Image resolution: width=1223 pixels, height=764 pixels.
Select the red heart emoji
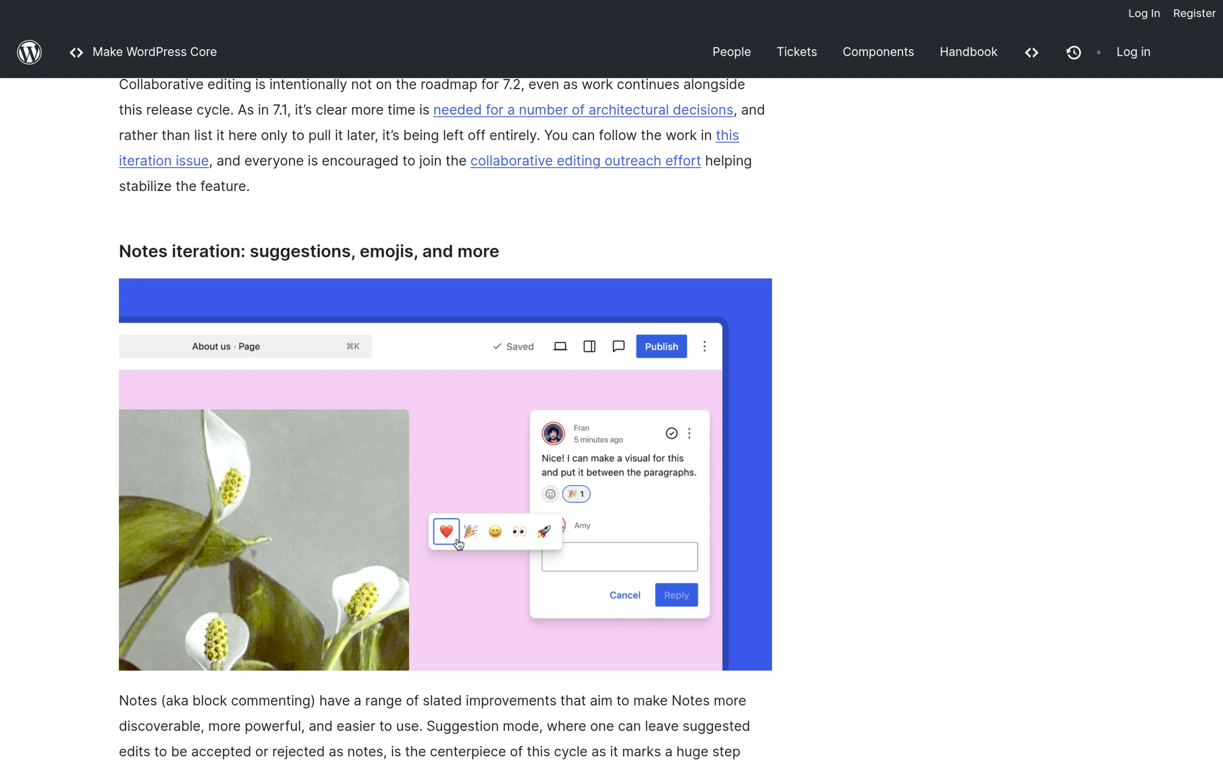coord(446,531)
